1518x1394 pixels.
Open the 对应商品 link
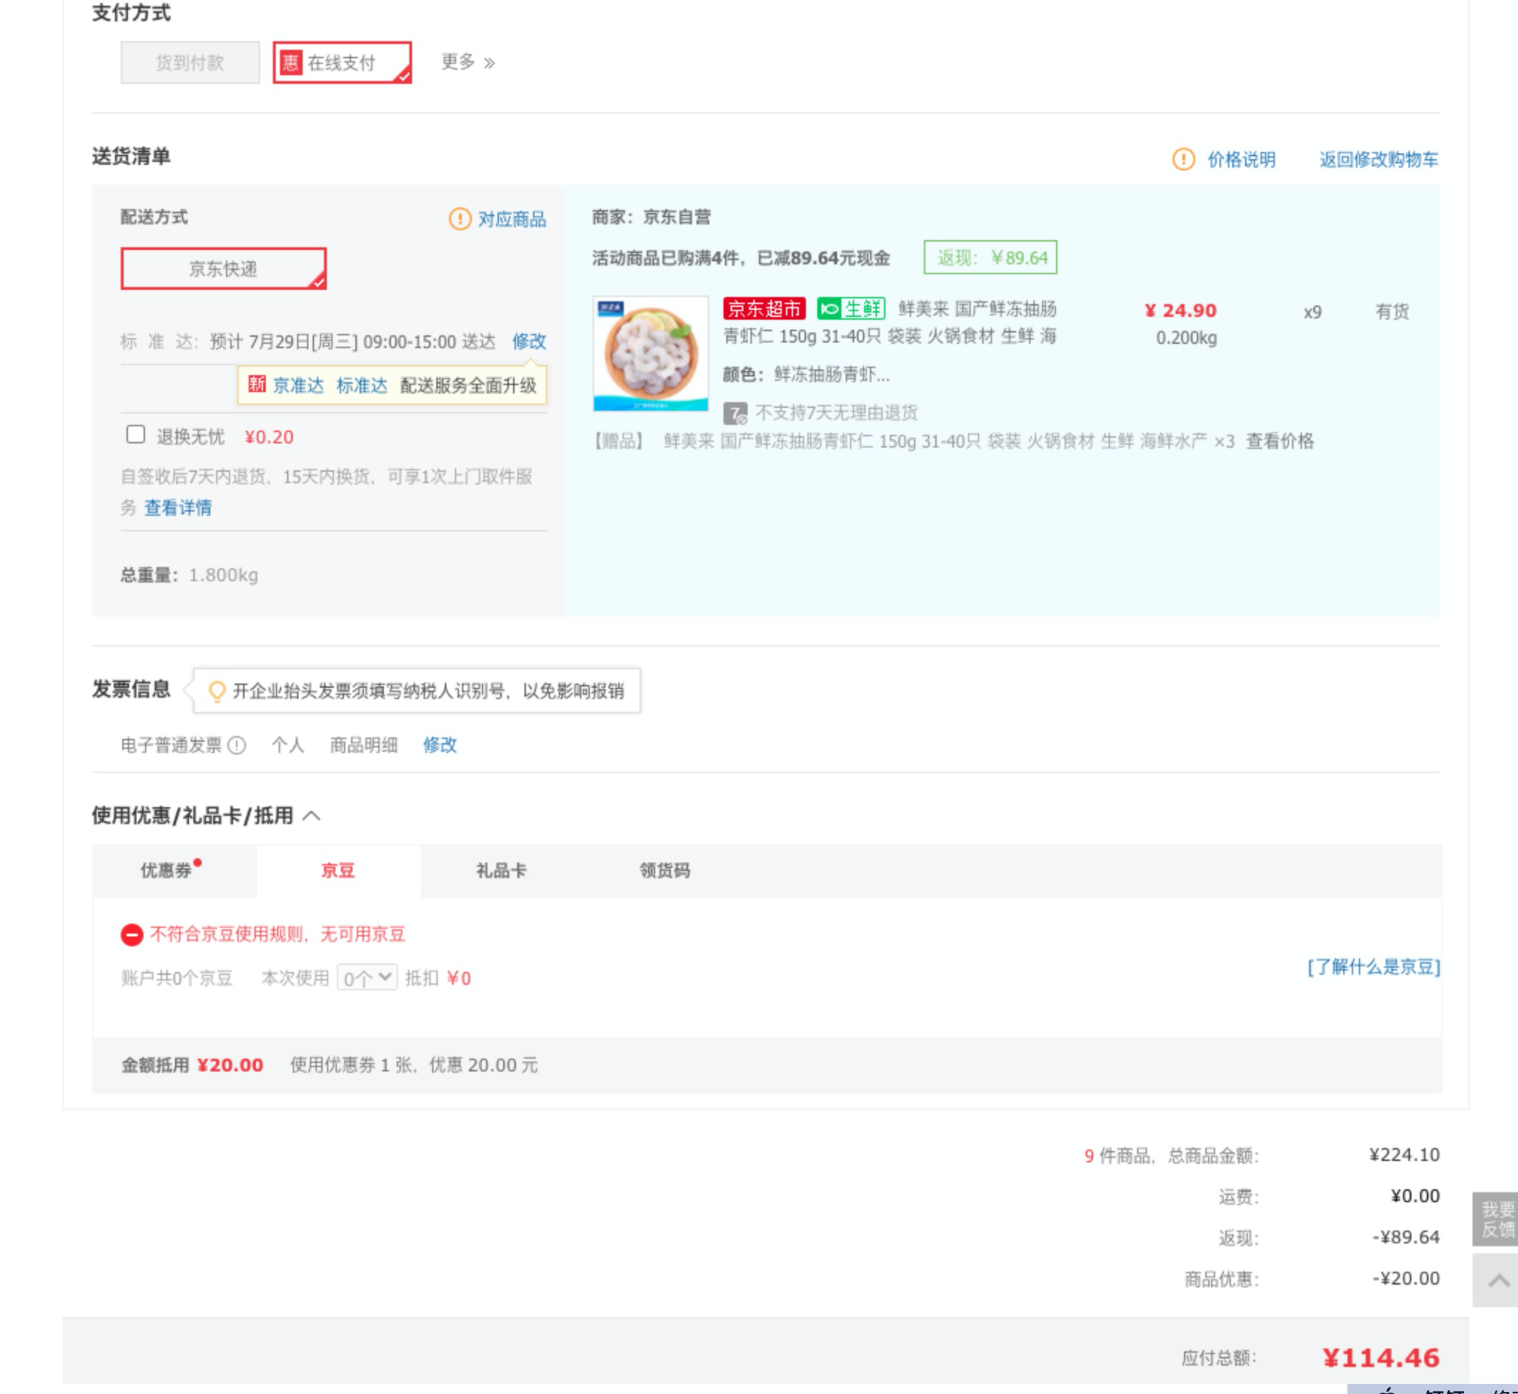pos(512,219)
